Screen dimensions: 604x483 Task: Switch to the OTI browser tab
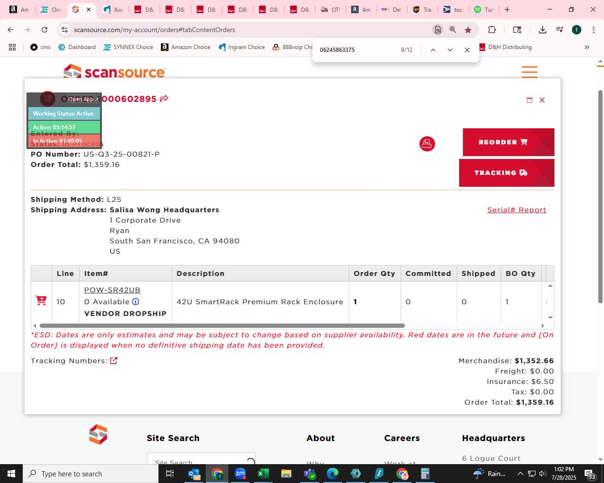(x=330, y=9)
